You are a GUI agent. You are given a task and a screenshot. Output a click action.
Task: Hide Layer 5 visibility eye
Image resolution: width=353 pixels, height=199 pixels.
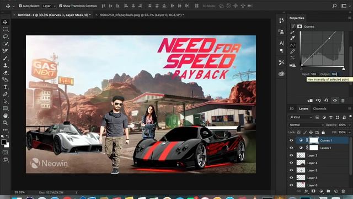pyautogui.click(x=291, y=170)
